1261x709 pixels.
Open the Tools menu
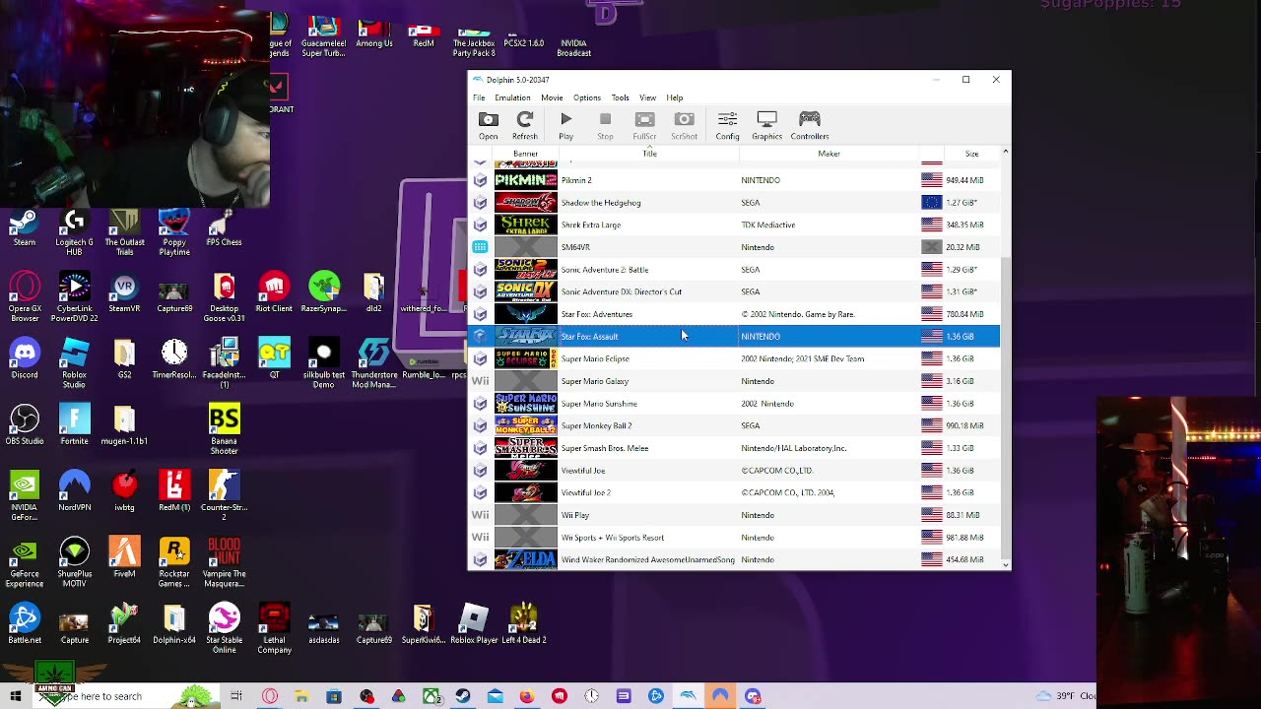[620, 97]
